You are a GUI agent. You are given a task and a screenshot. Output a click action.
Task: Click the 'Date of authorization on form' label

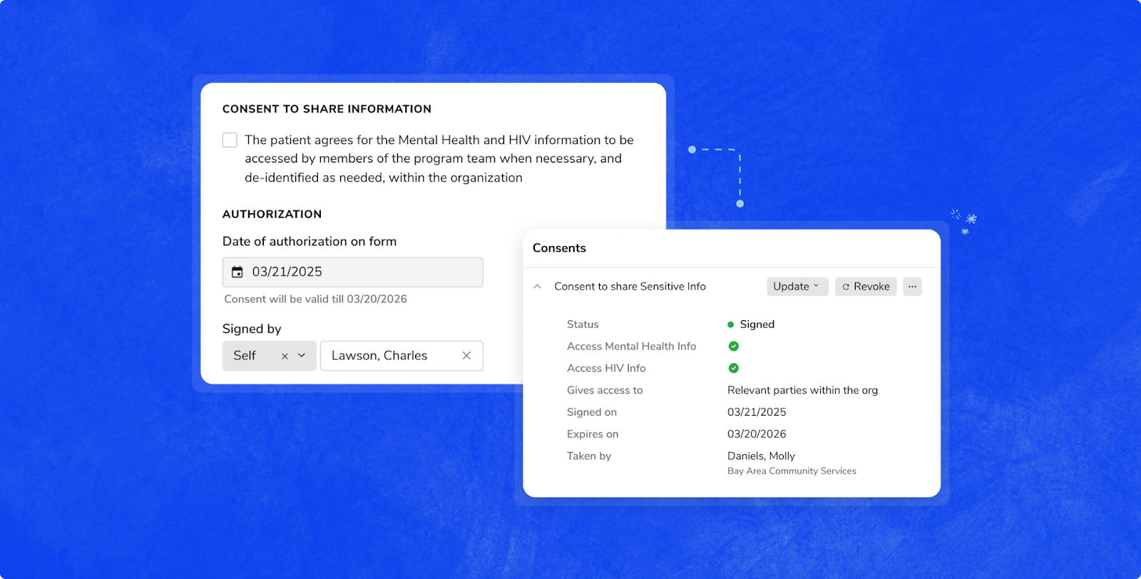click(309, 242)
